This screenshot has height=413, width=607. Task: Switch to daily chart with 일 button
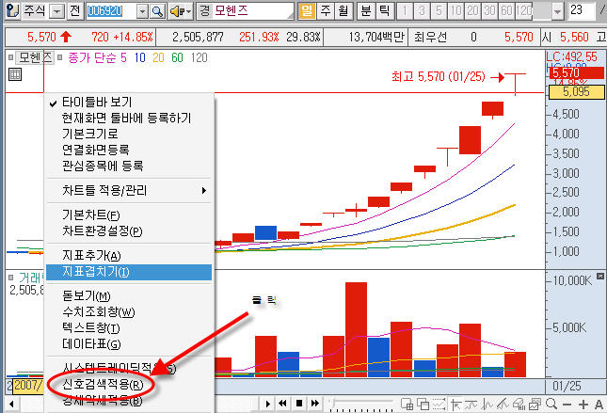tap(307, 11)
